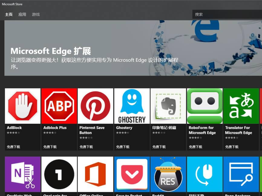The width and height of the screenshot is (262, 196).
Task: Click the 鼠标手势 mouse gesture extension icon
Action: pos(205,174)
